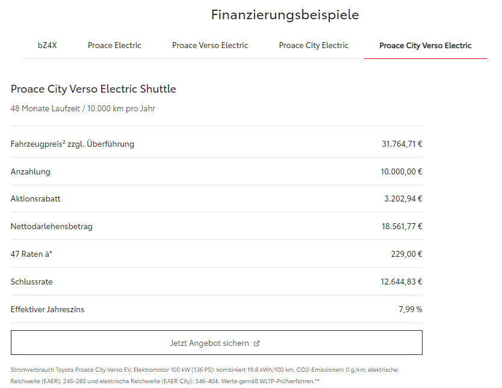The image size is (502, 388).
Task: Open the Proace Electric tab
Action: click(x=114, y=46)
